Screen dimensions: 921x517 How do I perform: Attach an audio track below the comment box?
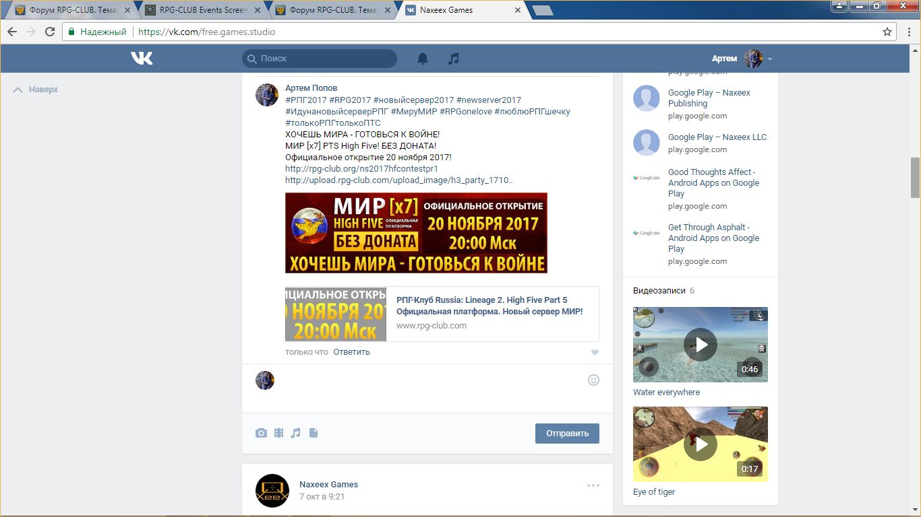295,433
